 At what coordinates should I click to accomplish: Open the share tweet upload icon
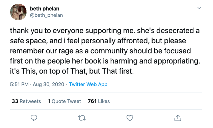tap(178, 118)
